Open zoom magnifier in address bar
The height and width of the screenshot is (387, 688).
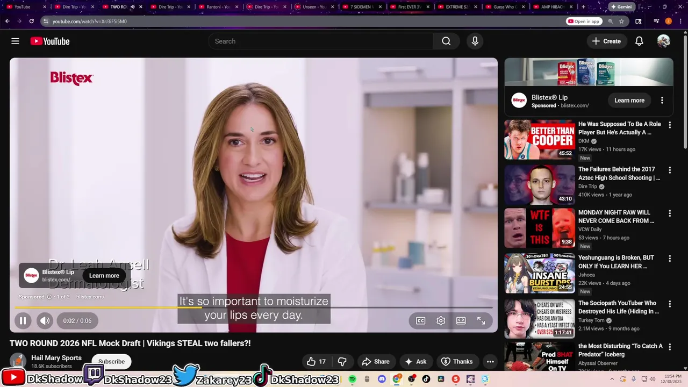[610, 21]
